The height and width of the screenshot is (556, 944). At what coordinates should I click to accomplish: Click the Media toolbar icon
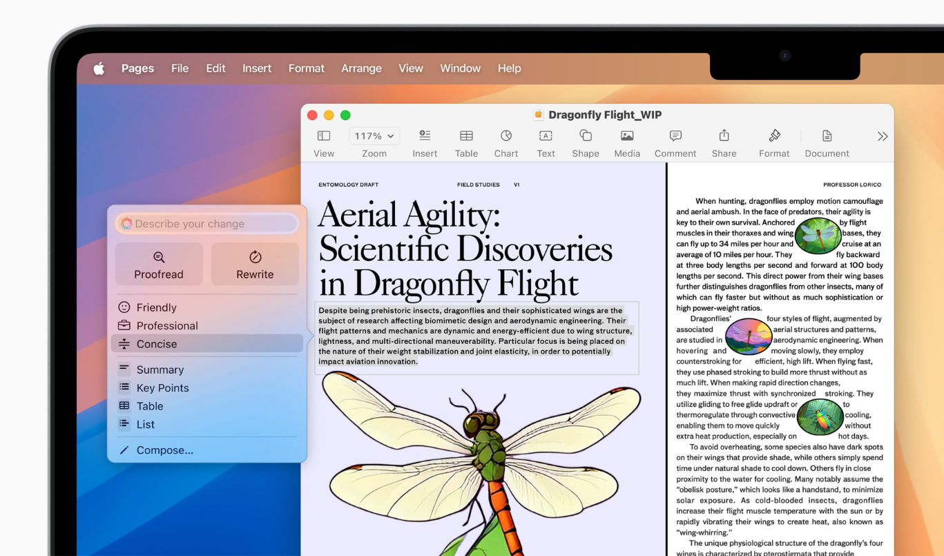click(x=627, y=136)
